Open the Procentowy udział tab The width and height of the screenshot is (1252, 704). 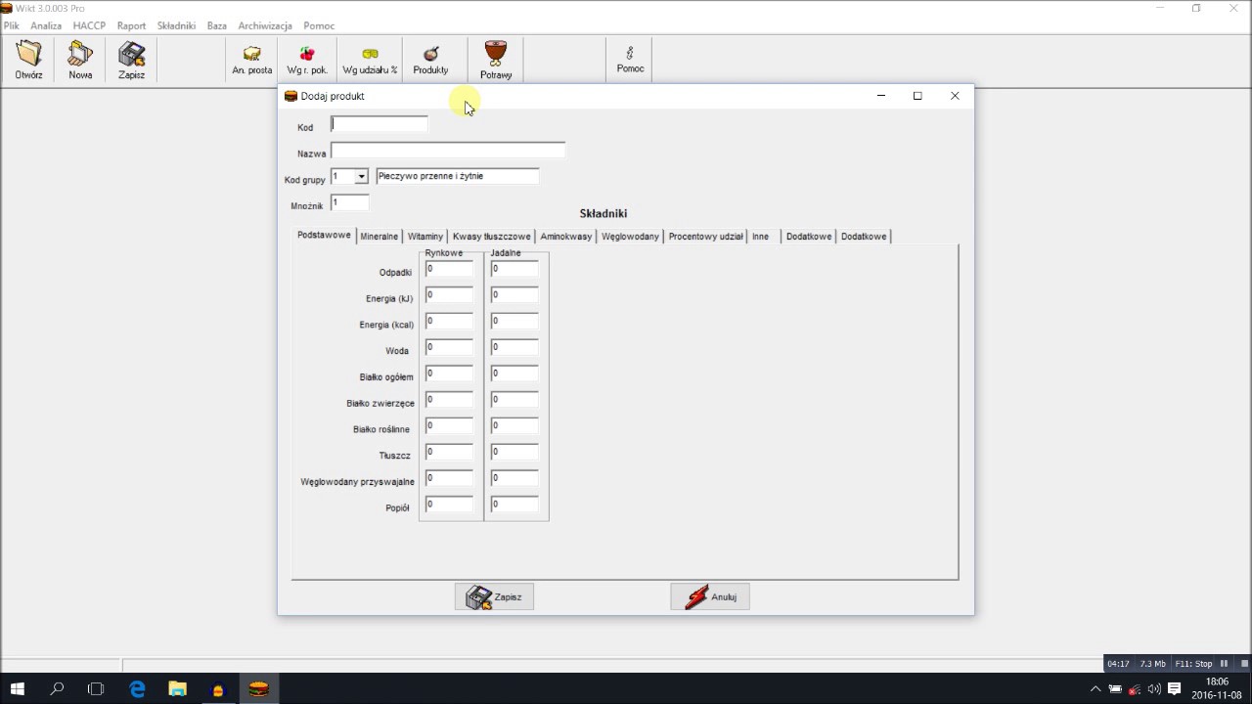[706, 237]
